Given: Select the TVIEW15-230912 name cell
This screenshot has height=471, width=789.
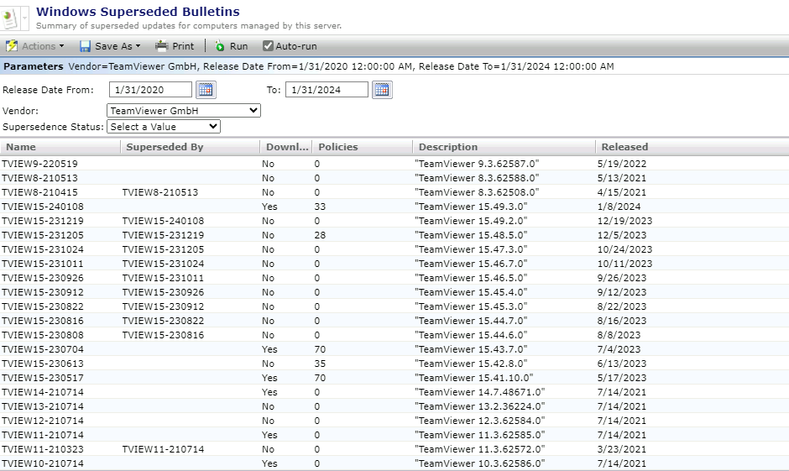Looking at the screenshot, I should click(x=43, y=292).
